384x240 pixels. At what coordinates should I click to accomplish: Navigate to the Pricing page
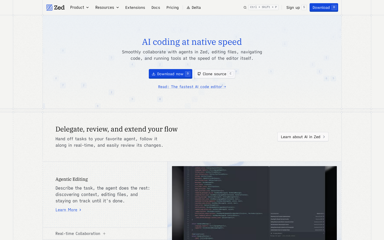point(173,7)
